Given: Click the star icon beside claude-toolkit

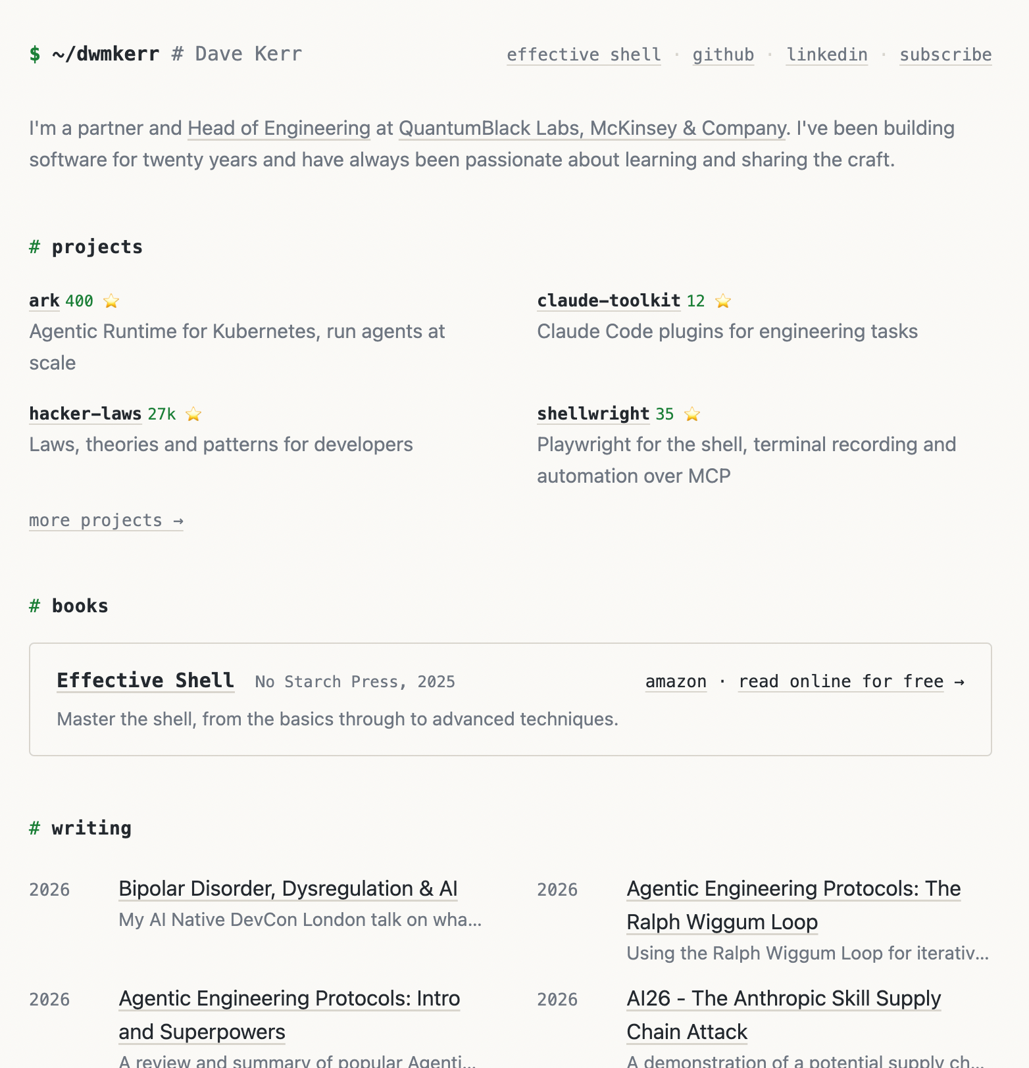Looking at the screenshot, I should [x=723, y=301].
